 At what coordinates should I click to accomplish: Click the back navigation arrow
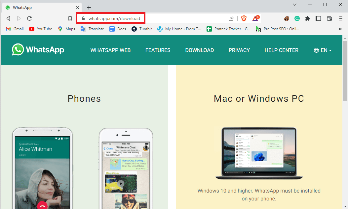tap(8, 18)
